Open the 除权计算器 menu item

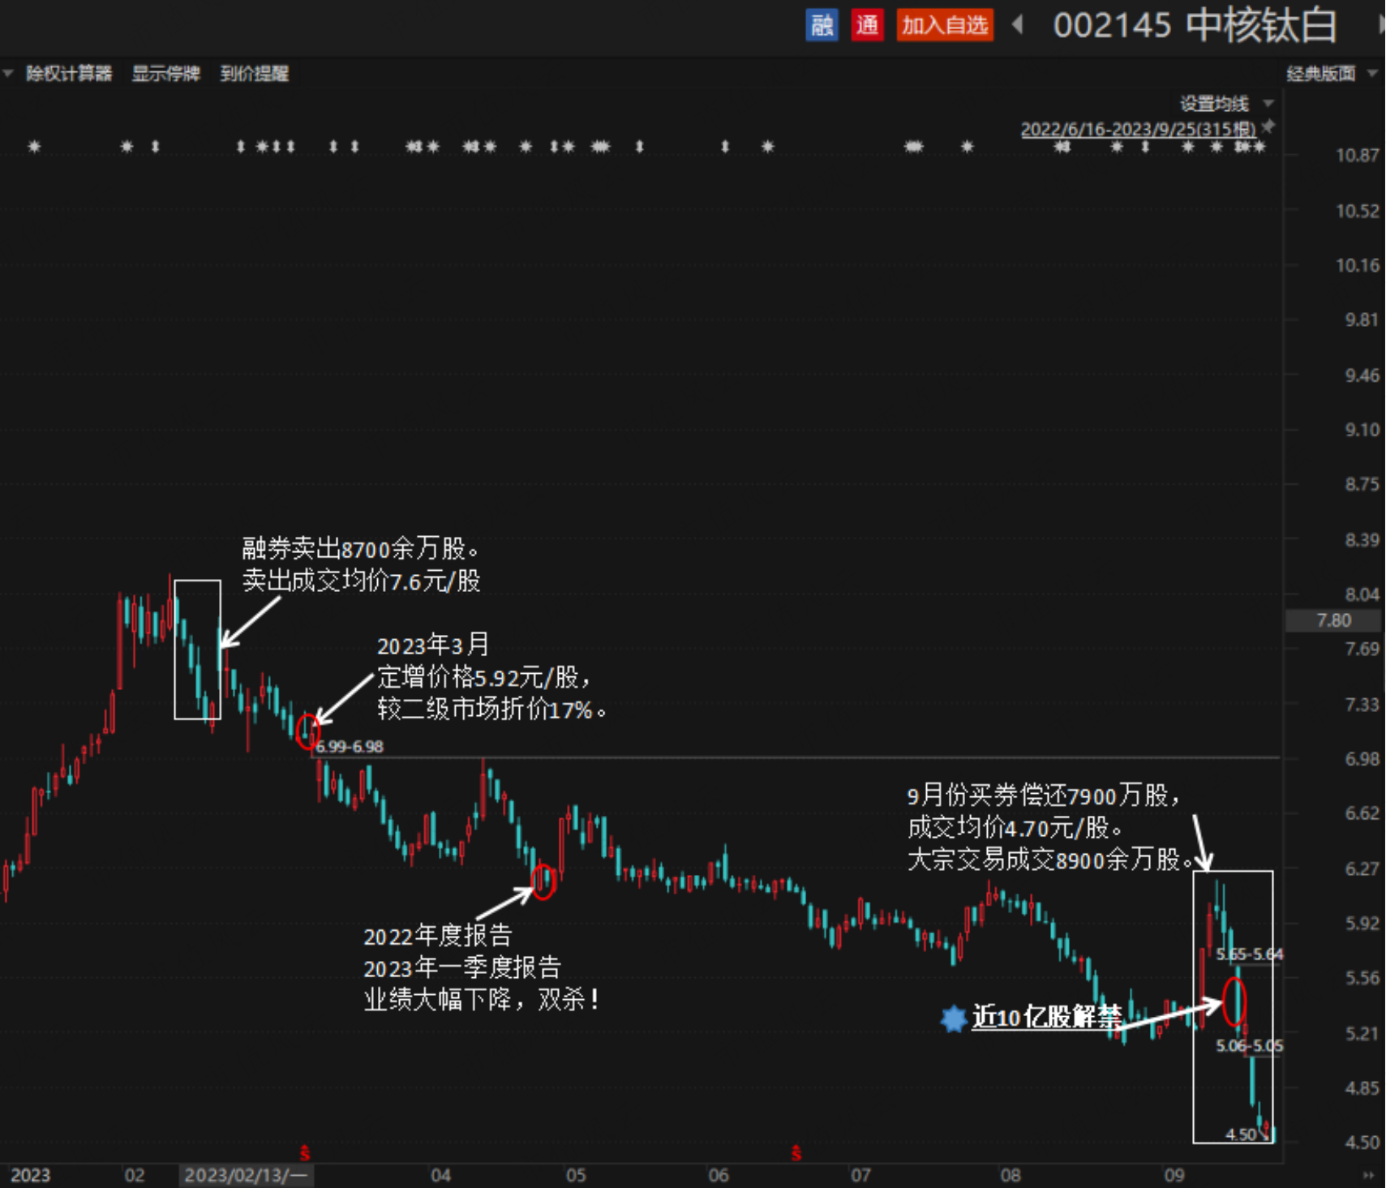(x=69, y=74)
